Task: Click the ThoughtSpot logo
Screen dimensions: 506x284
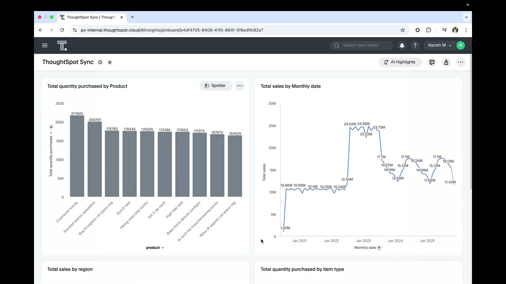Action: pyautogui.click(x=62, y=45)
